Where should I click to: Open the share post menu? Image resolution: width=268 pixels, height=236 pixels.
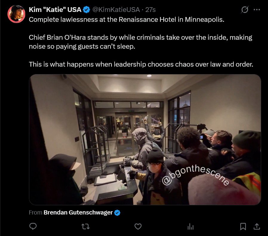[257, 226]
